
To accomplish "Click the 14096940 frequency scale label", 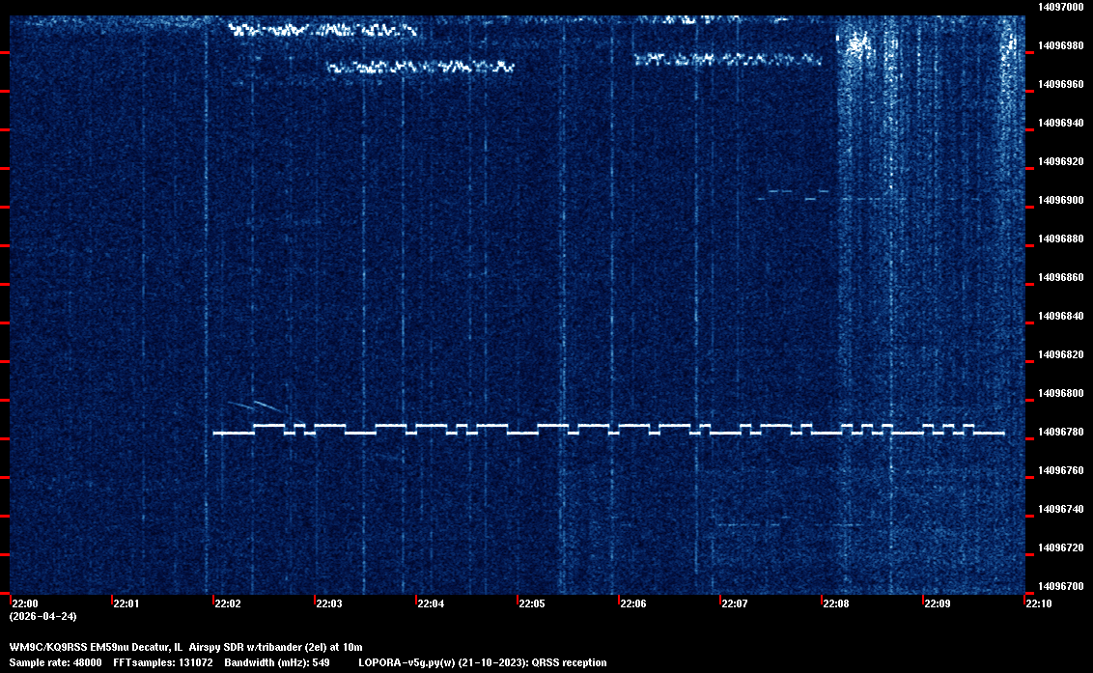I will [x=1059, y=123].
